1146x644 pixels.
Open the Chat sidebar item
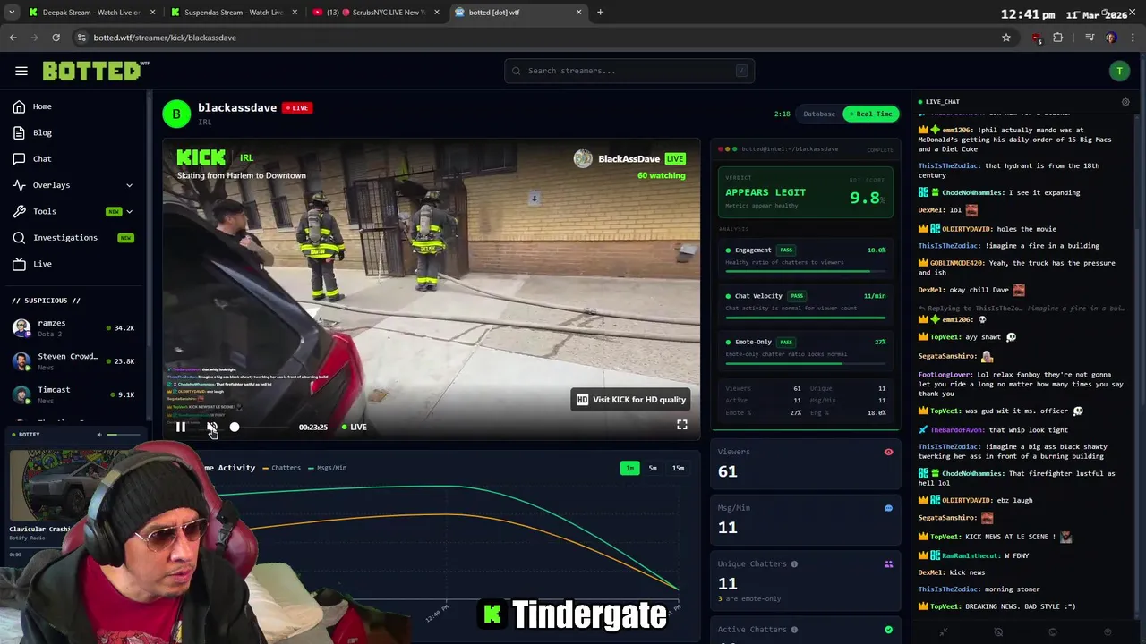point(42,158)
